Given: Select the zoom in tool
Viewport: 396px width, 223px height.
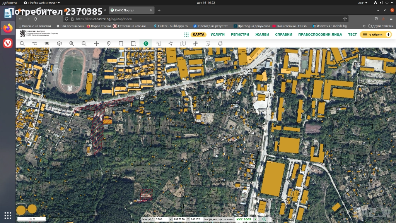Looking at the screenshot, I should point(72,44).
